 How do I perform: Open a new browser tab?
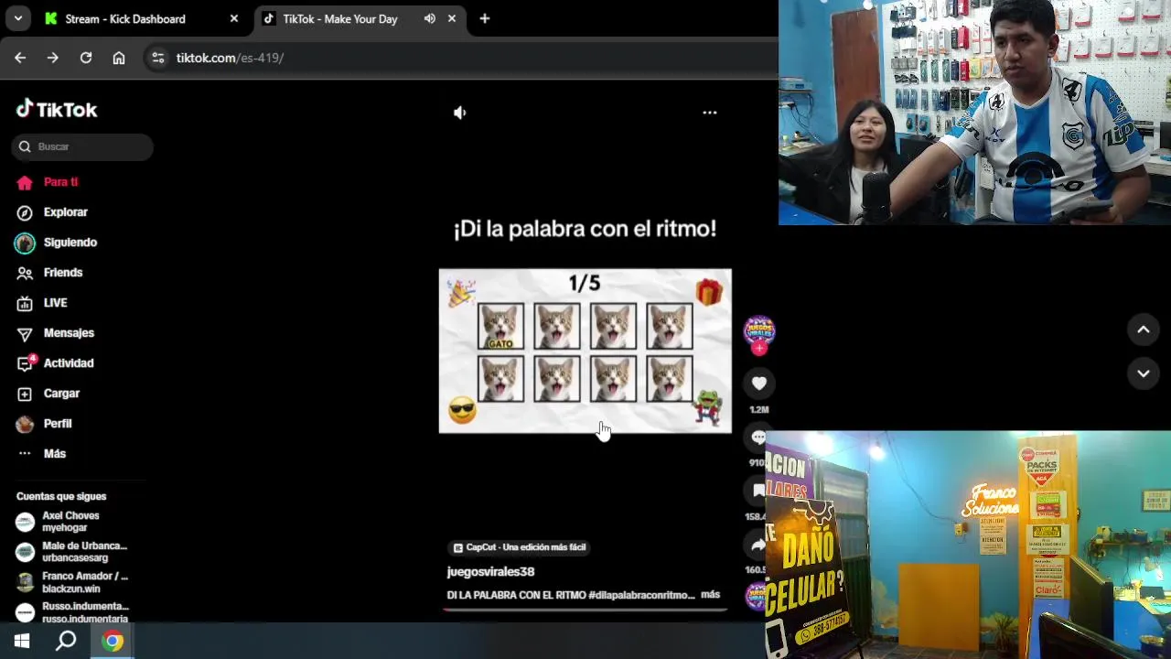point(485,18)
